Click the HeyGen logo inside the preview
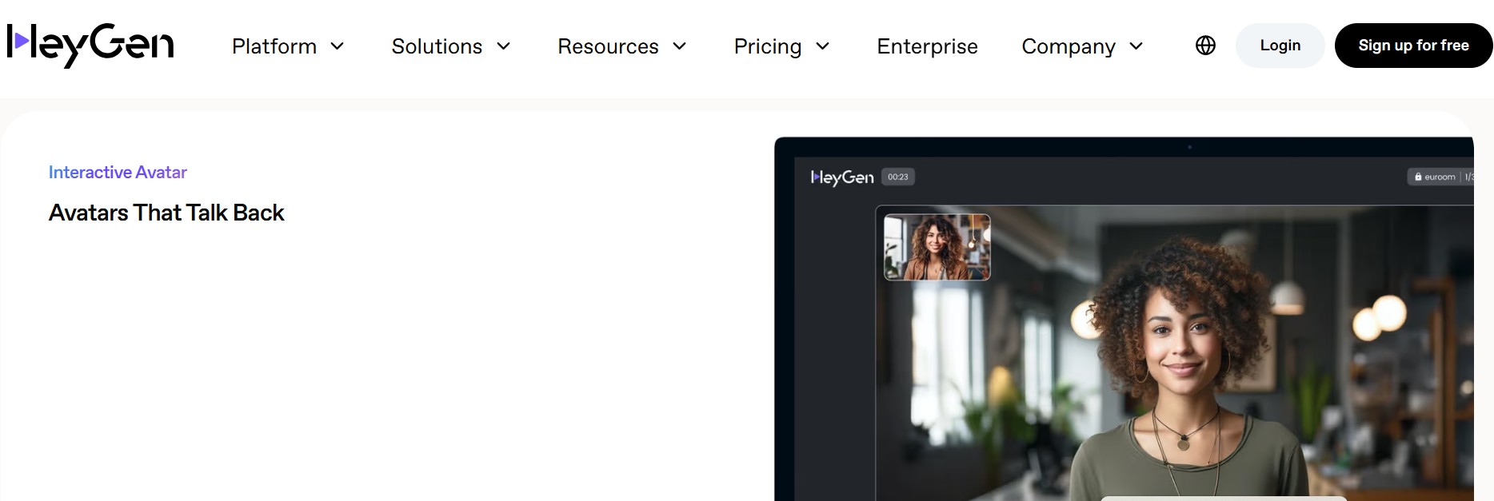Viewport: 1494px width, 501px height. coord(842,177)
